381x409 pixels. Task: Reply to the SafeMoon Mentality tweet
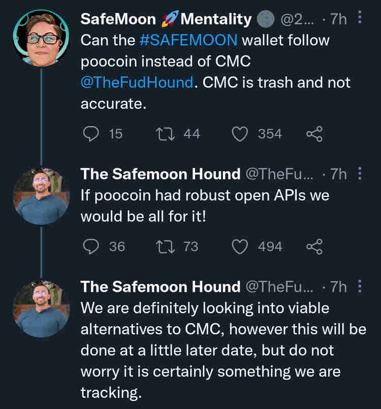tap(91, 134)
